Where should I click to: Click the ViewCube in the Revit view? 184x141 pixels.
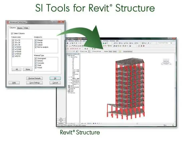[x=166, y=62]
